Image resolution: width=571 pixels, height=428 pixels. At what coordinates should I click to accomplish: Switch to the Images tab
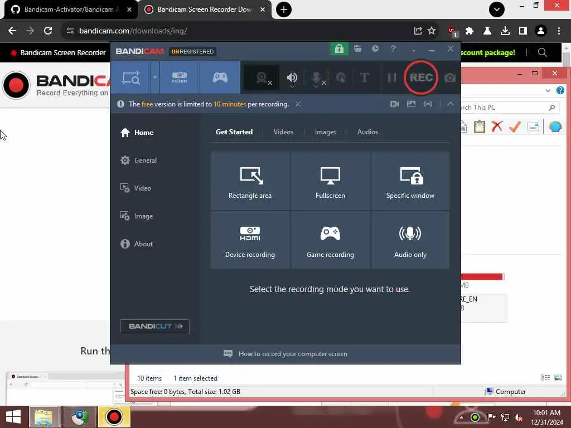click(x=326, y=132)
